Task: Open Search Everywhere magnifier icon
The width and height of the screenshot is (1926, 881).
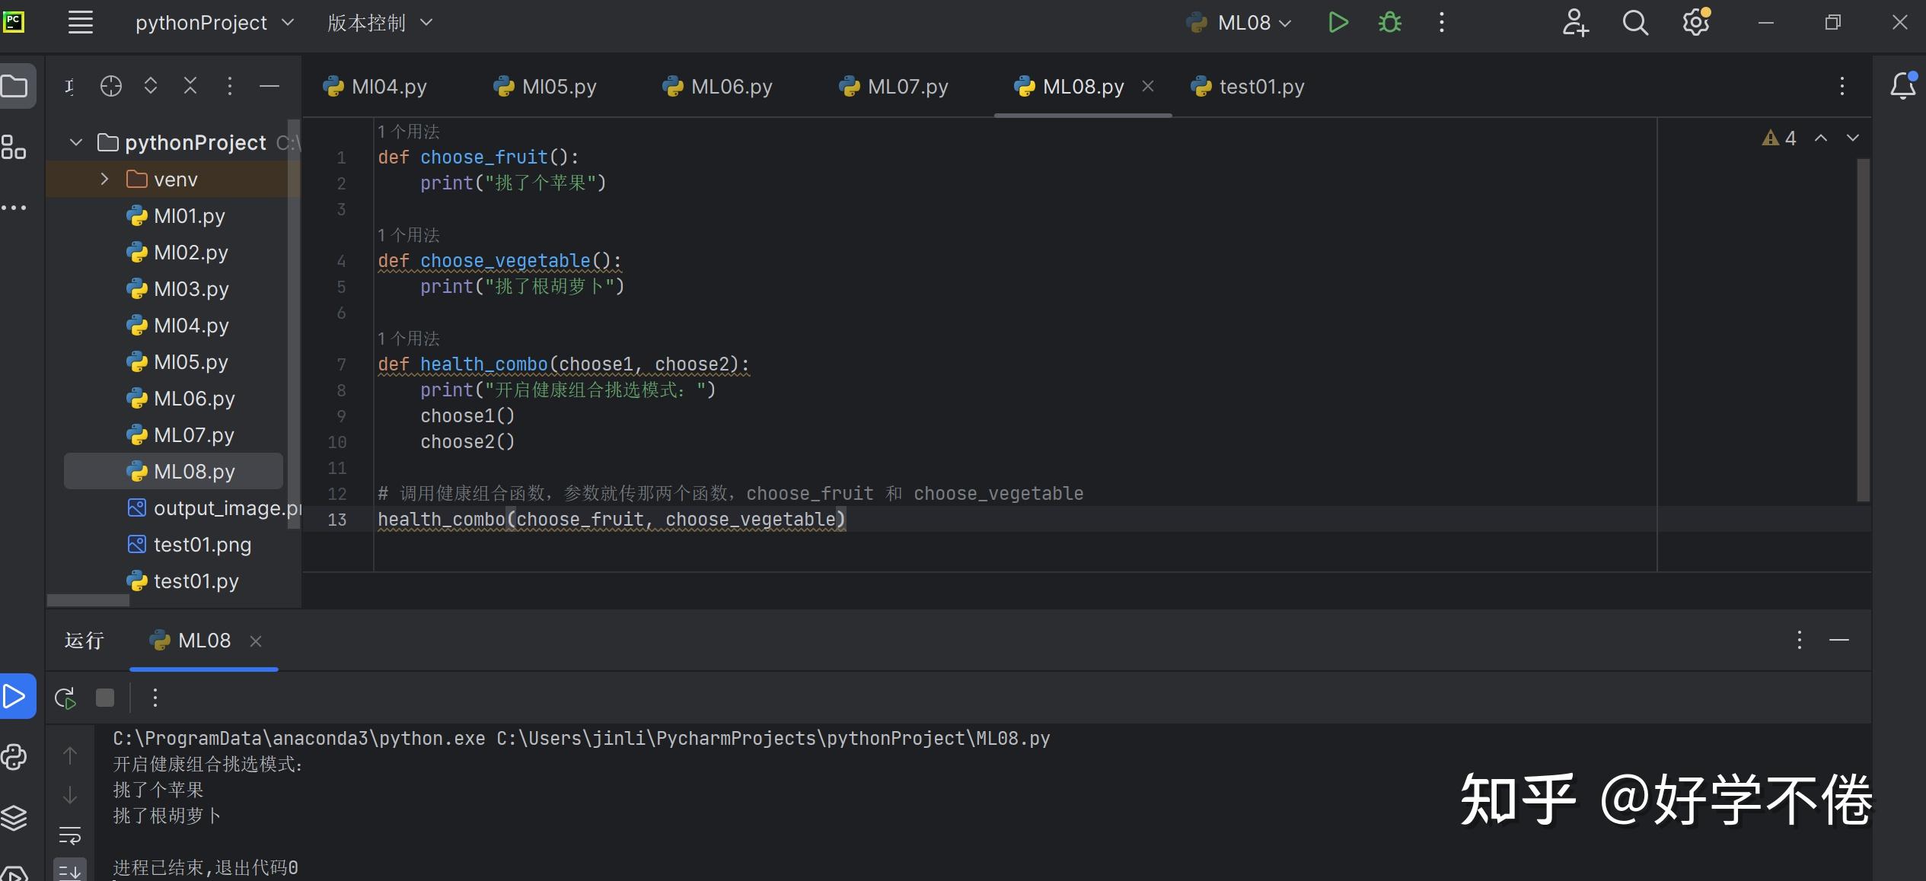Action: (x=1634, y=23)
